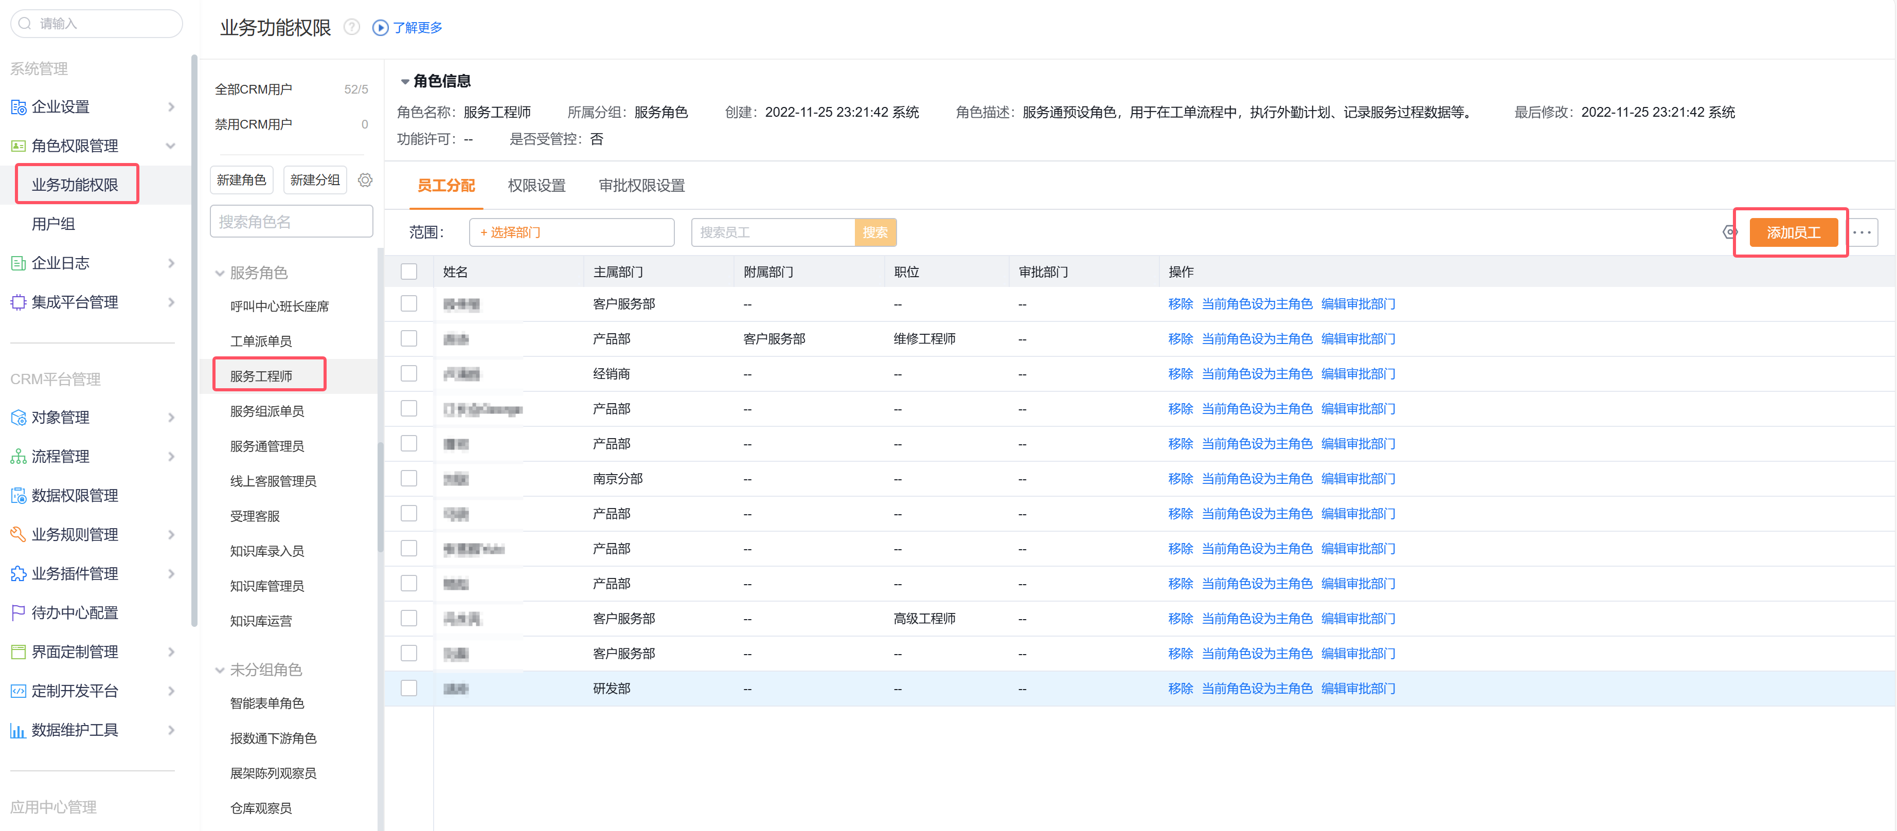Switch to the 权限设置 tab
1897x831 pixels.
pos(536,186)
